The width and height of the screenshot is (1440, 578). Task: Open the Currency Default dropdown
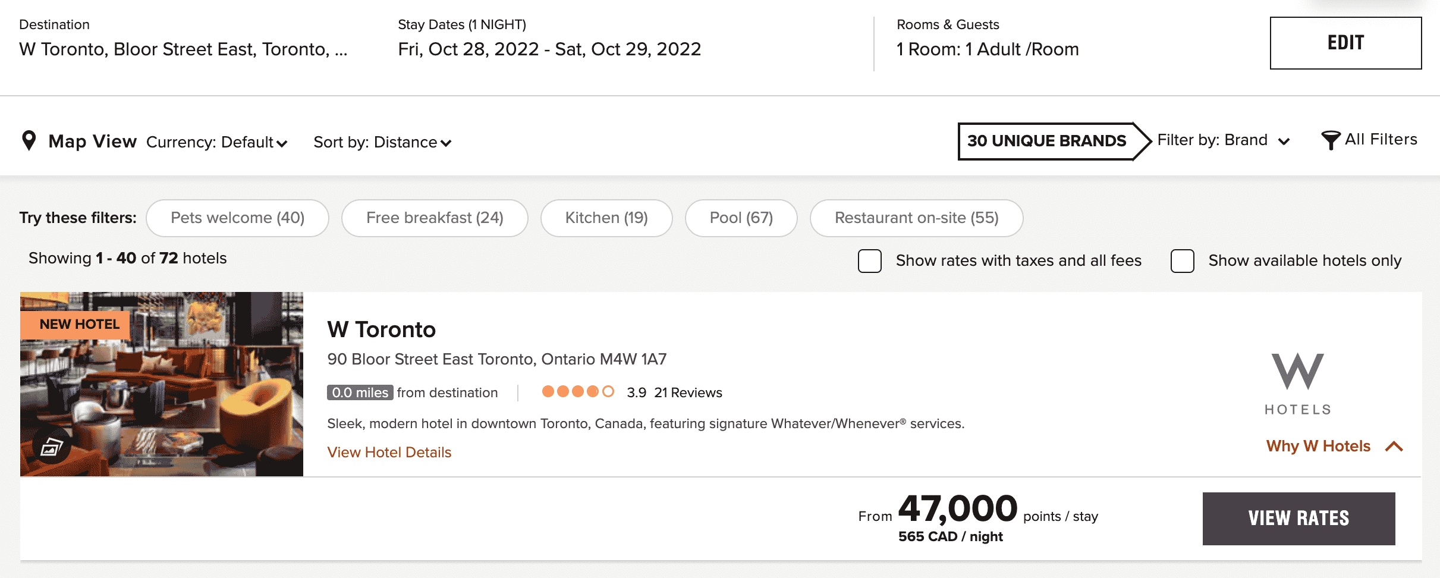[x=216, y=143]
